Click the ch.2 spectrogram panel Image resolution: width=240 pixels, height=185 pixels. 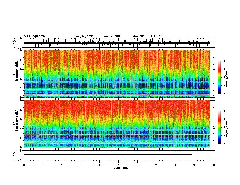(x=117, y=124)
